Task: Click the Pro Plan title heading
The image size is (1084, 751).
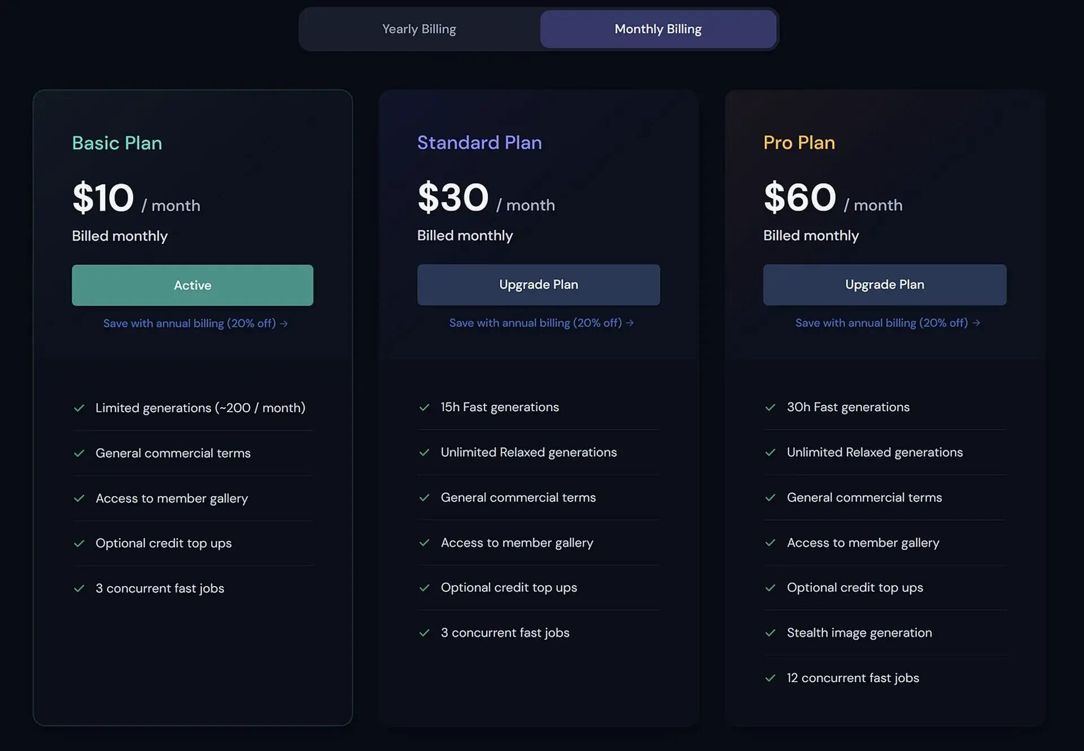Action: (x=799, y=142)
